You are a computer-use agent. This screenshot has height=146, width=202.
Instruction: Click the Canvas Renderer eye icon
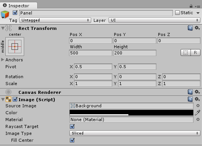[x=8, y=92]
